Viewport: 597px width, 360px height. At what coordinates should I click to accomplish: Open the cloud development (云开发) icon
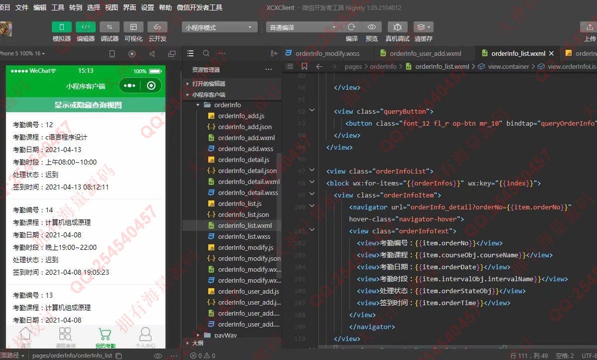click(157, 27)
